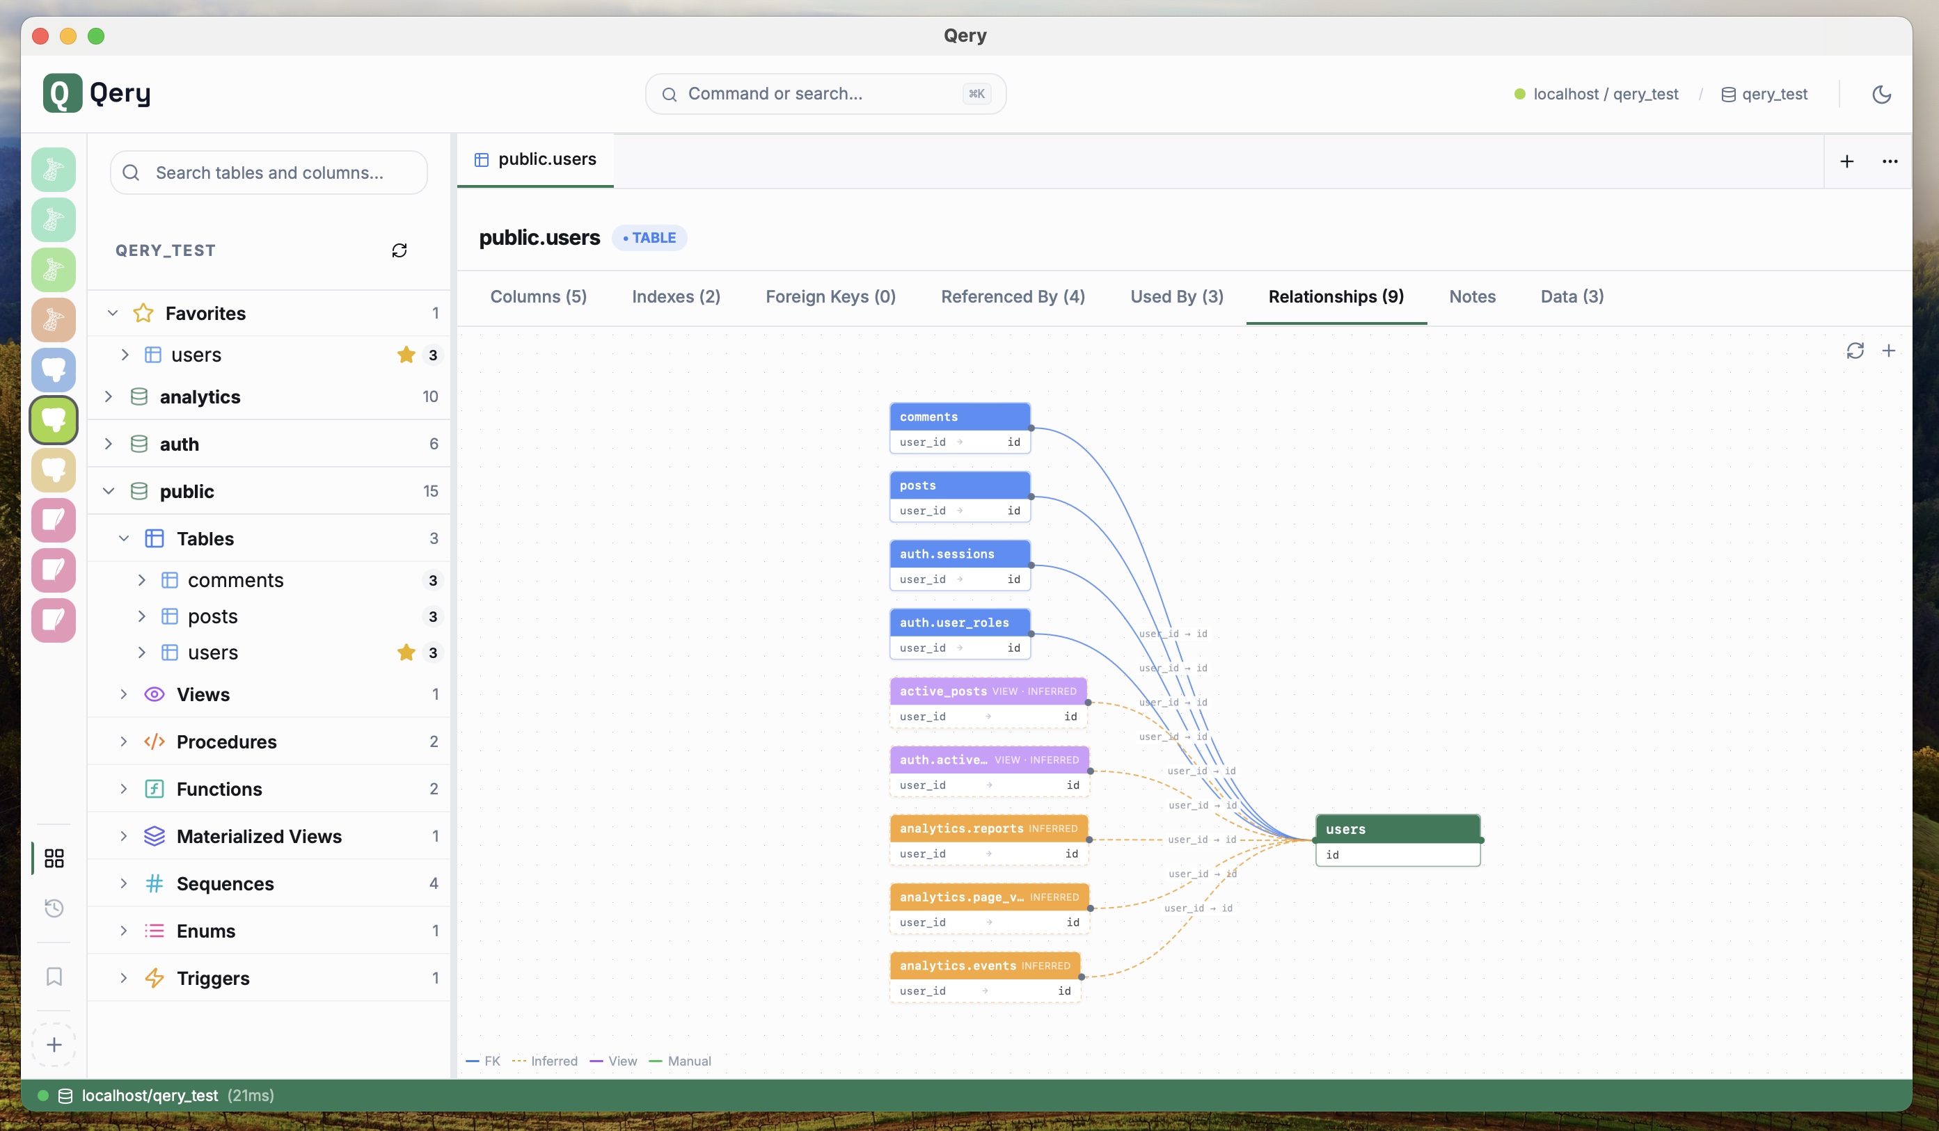Toggle dark mode with the moon icon
This screenshot has height=1131, width=1939.
point(1881,94)
